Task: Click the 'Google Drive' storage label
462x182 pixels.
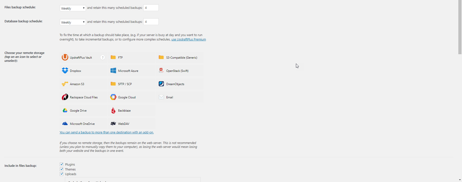Action: 78,111
